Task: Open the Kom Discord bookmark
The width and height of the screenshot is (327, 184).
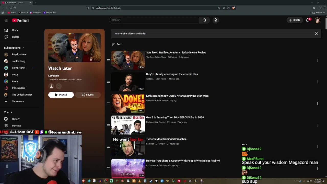Action: (x=36, y=13)
